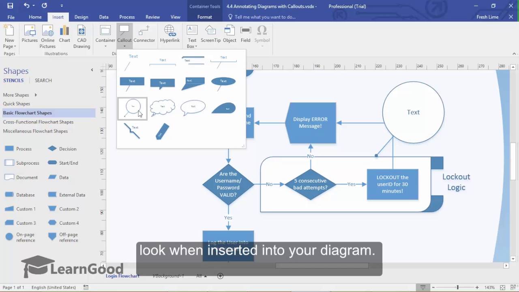Click the New Page icon

click(9, 36)
